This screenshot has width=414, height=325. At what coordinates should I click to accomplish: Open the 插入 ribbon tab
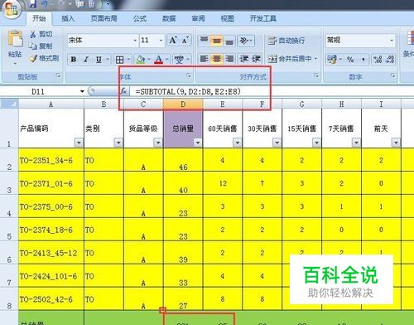pos(68,18)
